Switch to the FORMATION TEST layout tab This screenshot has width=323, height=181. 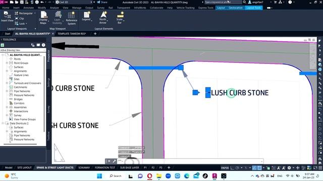coord(105,167)
